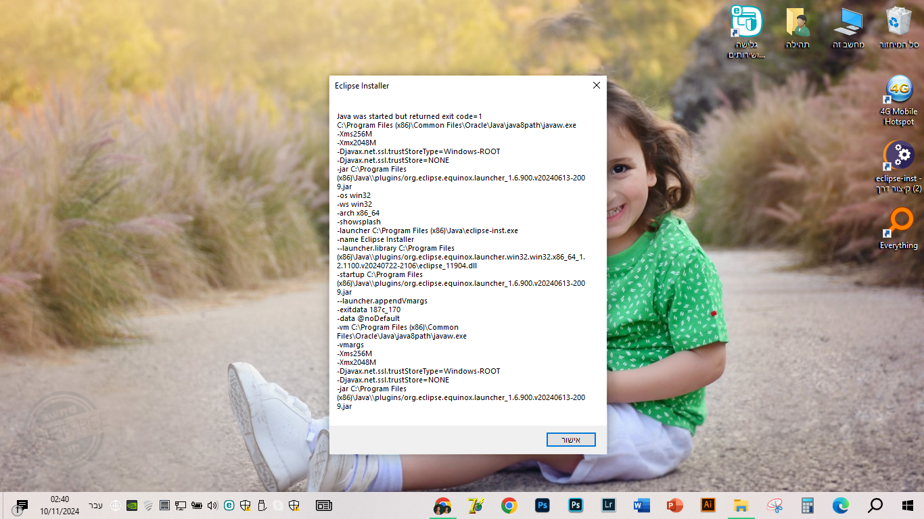Open File Explorer from the taskbar
This screenshot has width=924, height=519.
(x=741, y=505)
